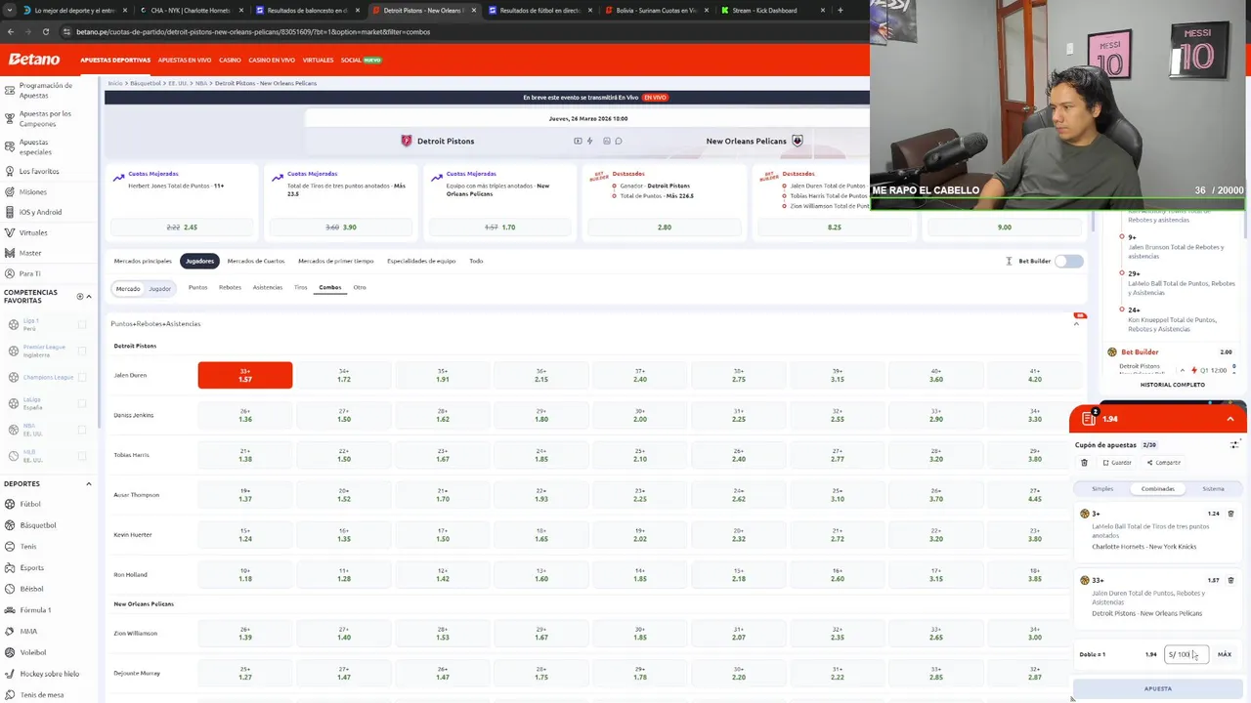This screenshot has width=1251, height=703.
Task: Open the Master sidebar icon
Action: pos(9,253)
